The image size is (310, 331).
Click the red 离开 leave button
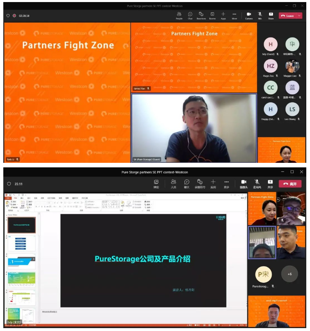click(290, 184)
